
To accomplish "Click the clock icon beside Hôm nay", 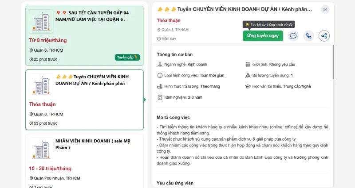I will click(x=159, y=38).
